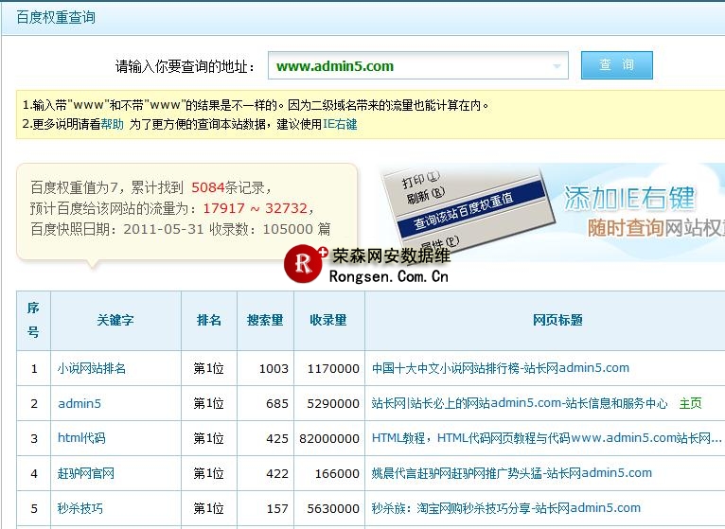Image resolution: width=725 pixels, height=529 pixels.
Task: Open the admin5 keyword link
Action: click(x=80, y=403)
